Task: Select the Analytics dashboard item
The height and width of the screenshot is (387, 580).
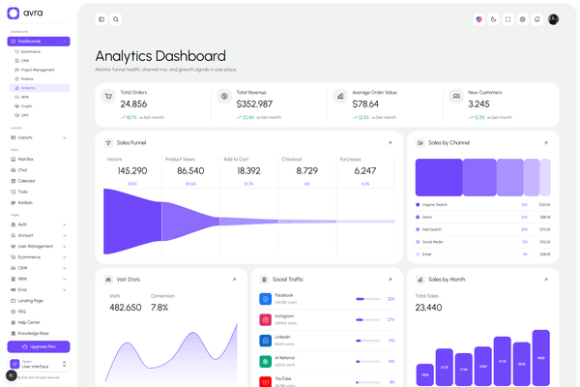Action: [x=40, y=88]
